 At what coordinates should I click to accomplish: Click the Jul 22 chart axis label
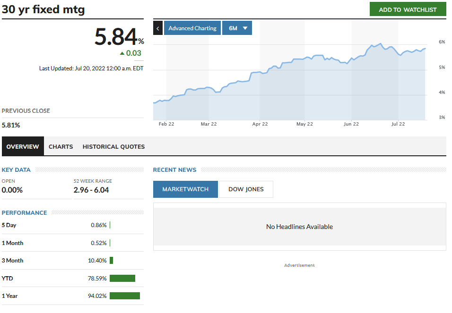(398, 124)
